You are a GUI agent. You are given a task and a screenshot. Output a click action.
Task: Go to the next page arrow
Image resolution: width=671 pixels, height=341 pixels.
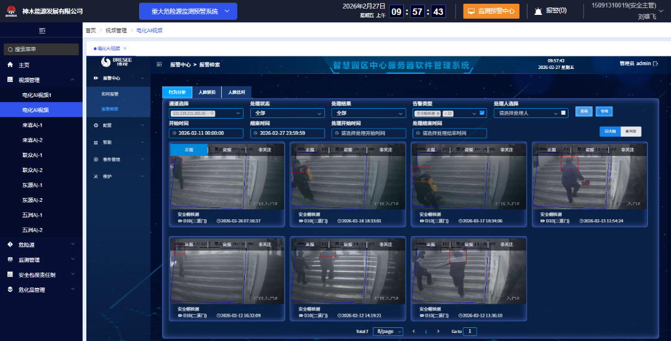438,332
